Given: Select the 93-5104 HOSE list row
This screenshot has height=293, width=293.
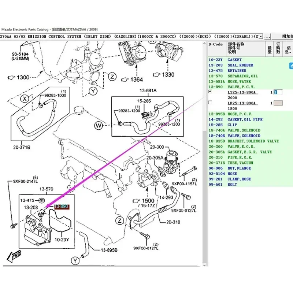Looking at the screenshot, I should click(251, 174).
